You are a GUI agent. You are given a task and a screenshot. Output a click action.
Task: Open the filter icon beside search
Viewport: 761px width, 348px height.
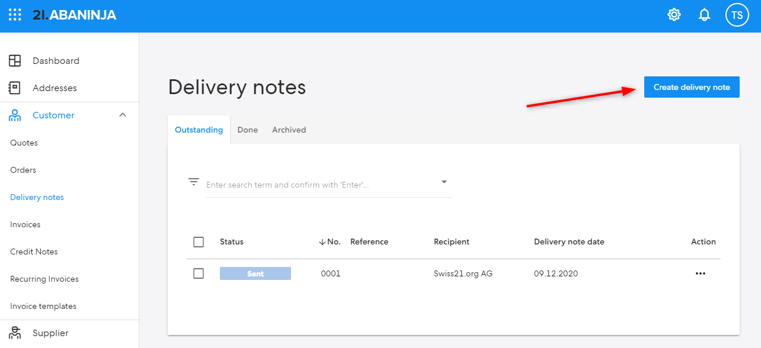click(x=194, y=182)
